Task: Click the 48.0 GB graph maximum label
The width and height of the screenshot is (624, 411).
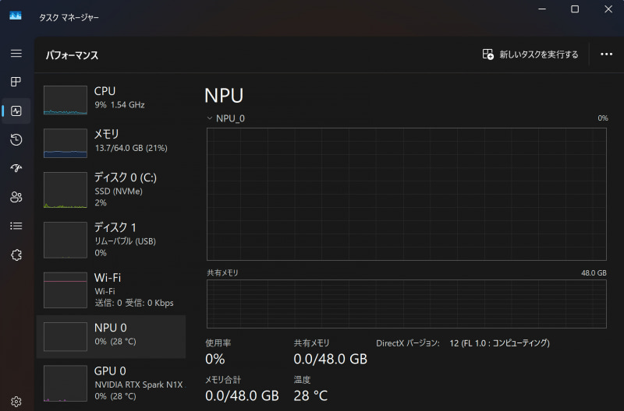Action: click(x=594, y=272)
